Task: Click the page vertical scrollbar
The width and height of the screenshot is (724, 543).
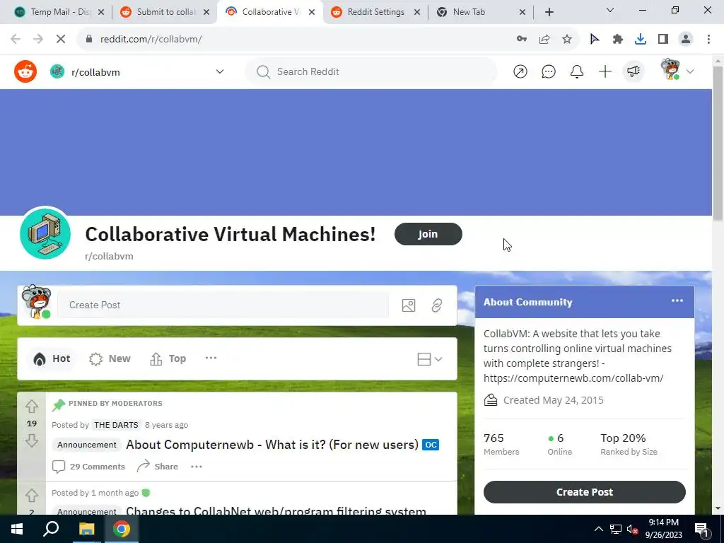Action: [718, 143]
